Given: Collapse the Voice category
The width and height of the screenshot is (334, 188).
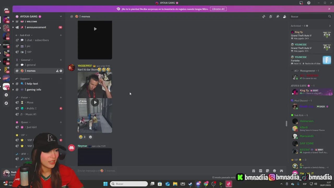Looking at the screenshot, I should [24, 98].
